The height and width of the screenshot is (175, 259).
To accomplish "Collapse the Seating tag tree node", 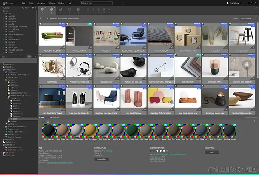I will point(6,98).
